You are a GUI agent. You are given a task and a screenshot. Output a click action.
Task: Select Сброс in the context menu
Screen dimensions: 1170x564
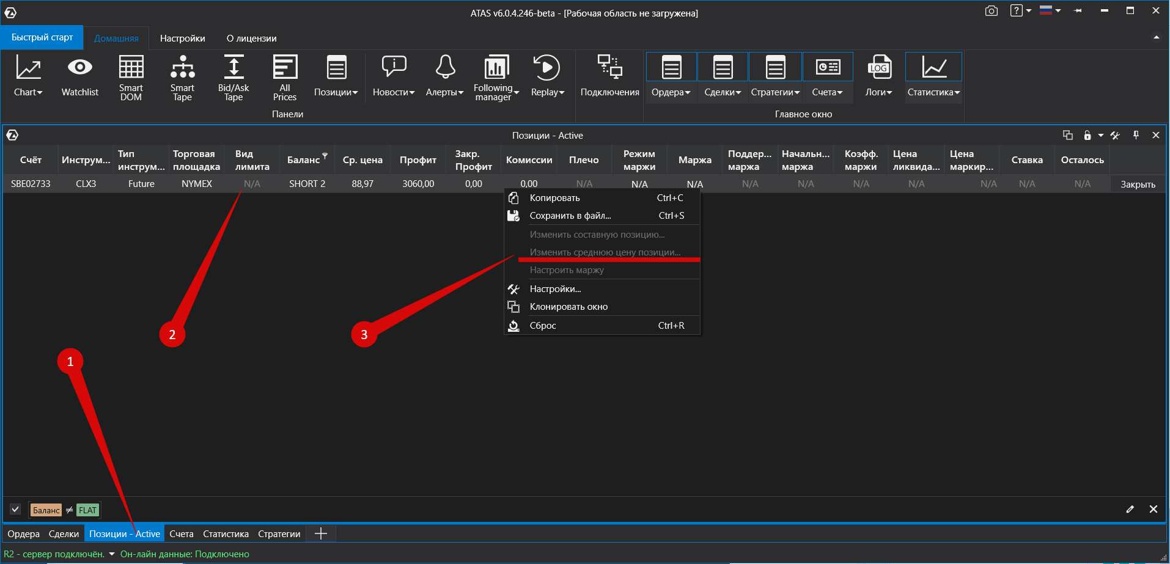coord(602,326)
